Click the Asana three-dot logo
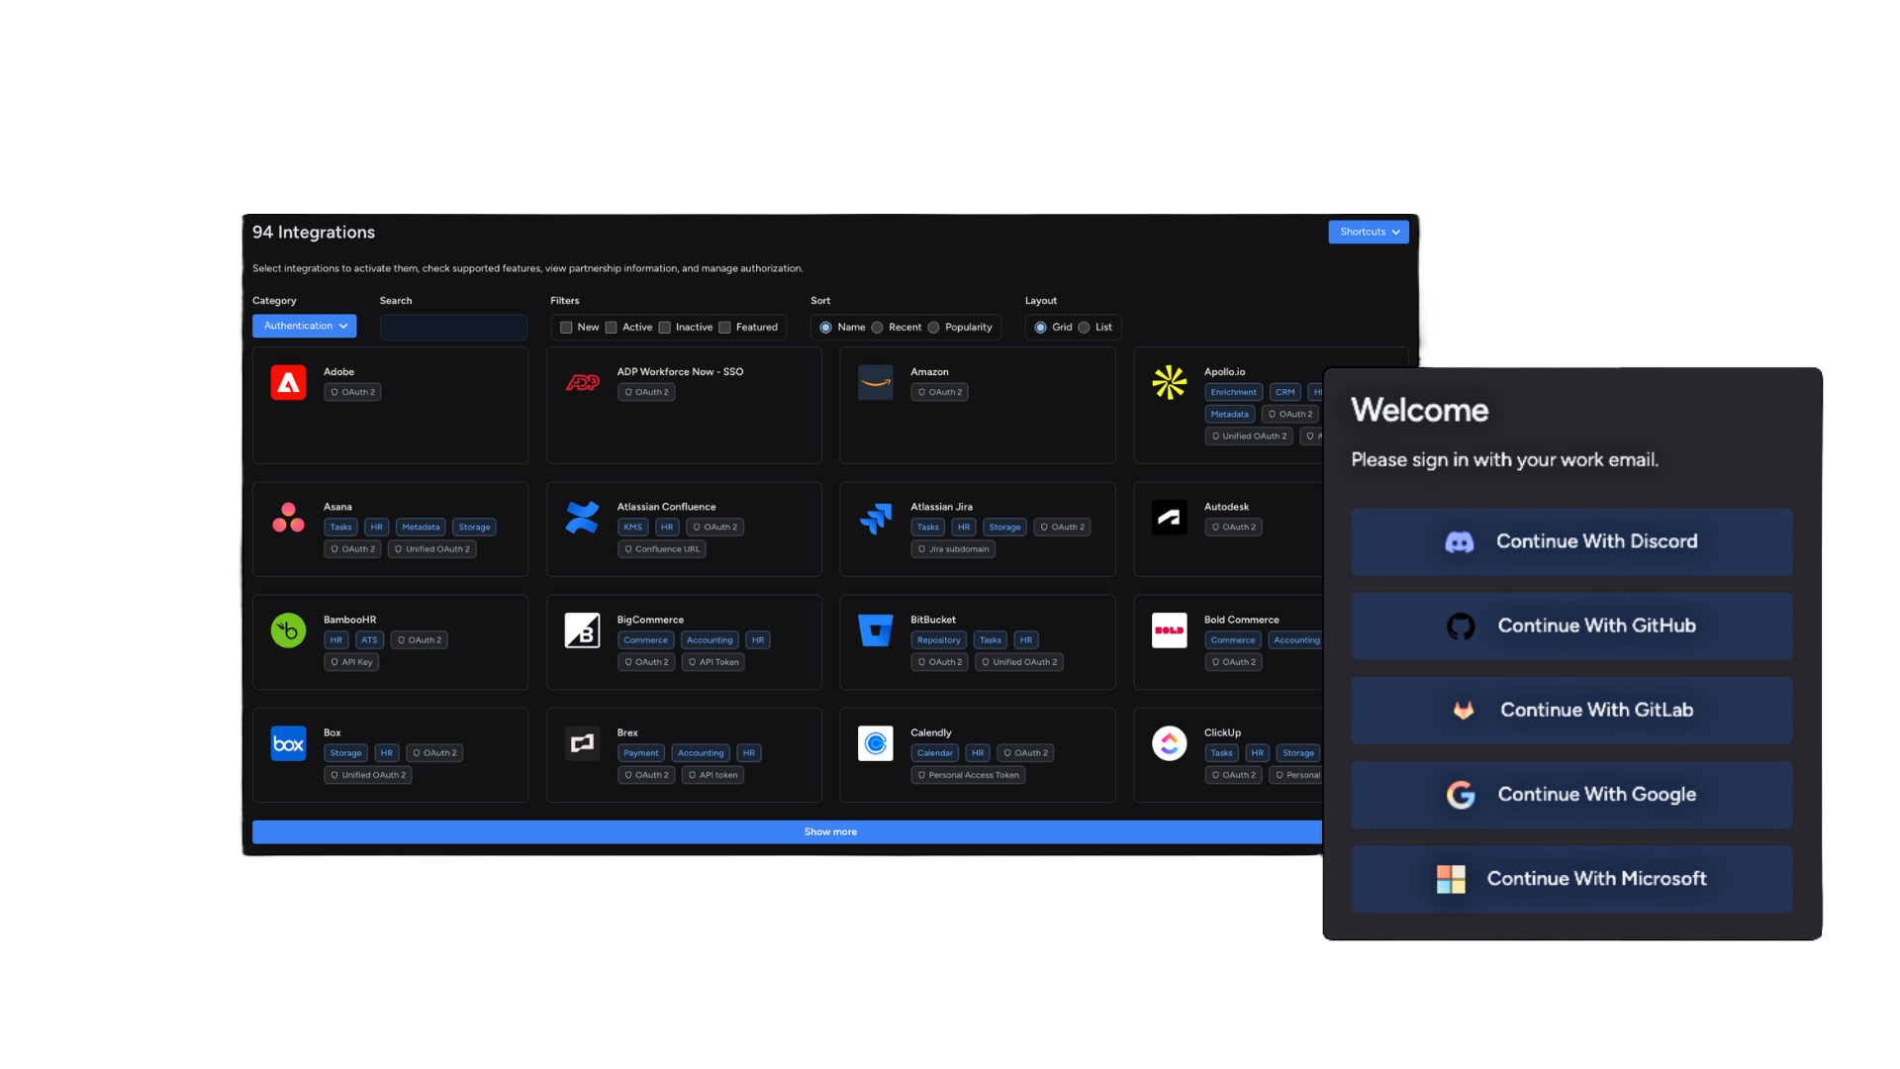1900x1069 pixels. 288,517
